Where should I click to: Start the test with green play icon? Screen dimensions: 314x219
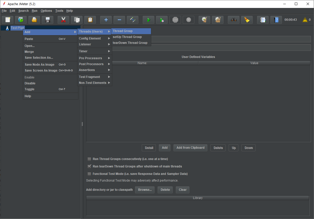(x=149, y=20)
